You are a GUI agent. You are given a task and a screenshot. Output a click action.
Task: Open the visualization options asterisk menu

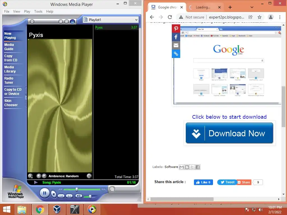[30, 176]
